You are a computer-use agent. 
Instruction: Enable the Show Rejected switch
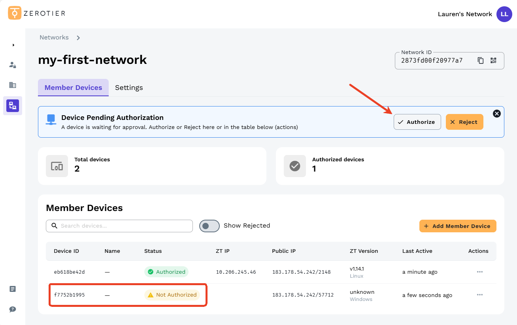209,226
